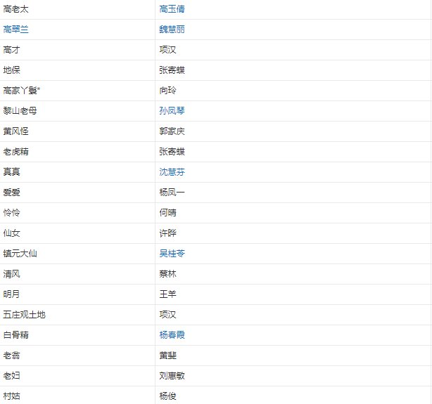Viewport: 432px width, 404px height.
Task: Select the 高老太 role cell
Action: tap(16, 9)
